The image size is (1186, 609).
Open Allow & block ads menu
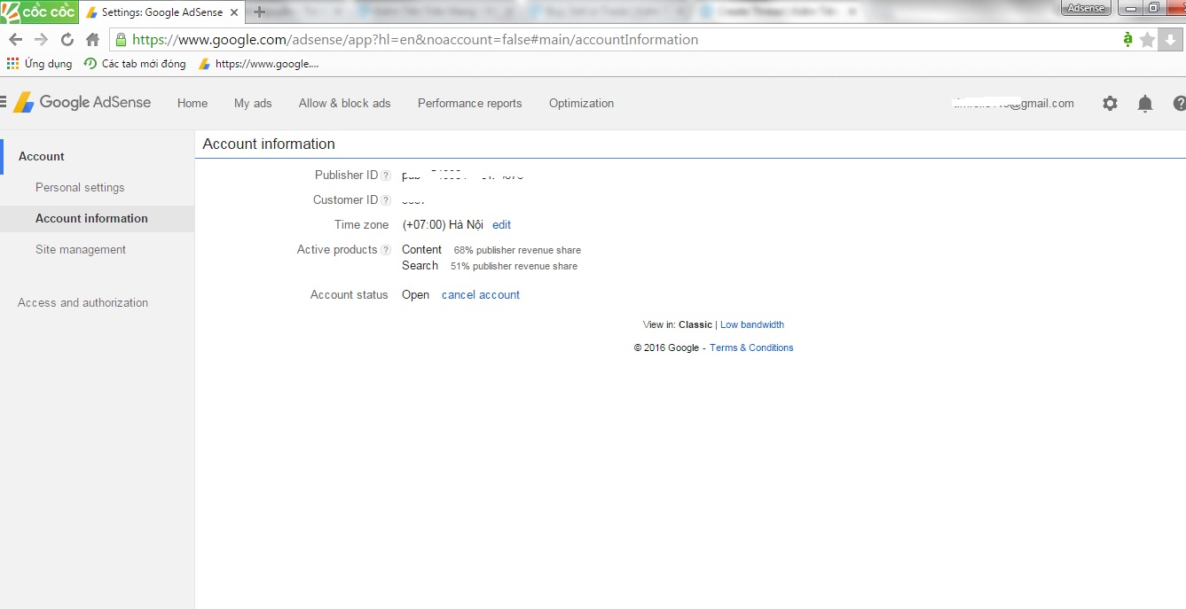tap(345, 104)
